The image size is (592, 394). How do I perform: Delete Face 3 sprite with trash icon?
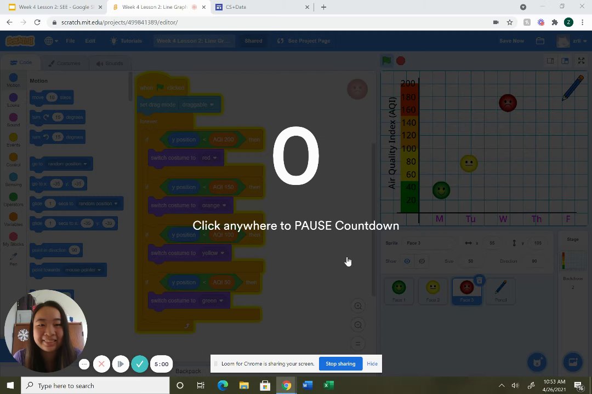(479, 281)
